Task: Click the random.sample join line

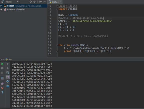Action: point(96,48)
